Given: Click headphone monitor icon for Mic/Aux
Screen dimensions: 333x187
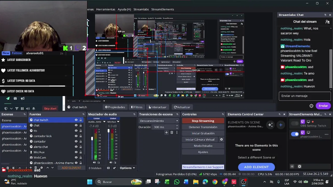Looking at the screenshot, I should pos(115,163).
